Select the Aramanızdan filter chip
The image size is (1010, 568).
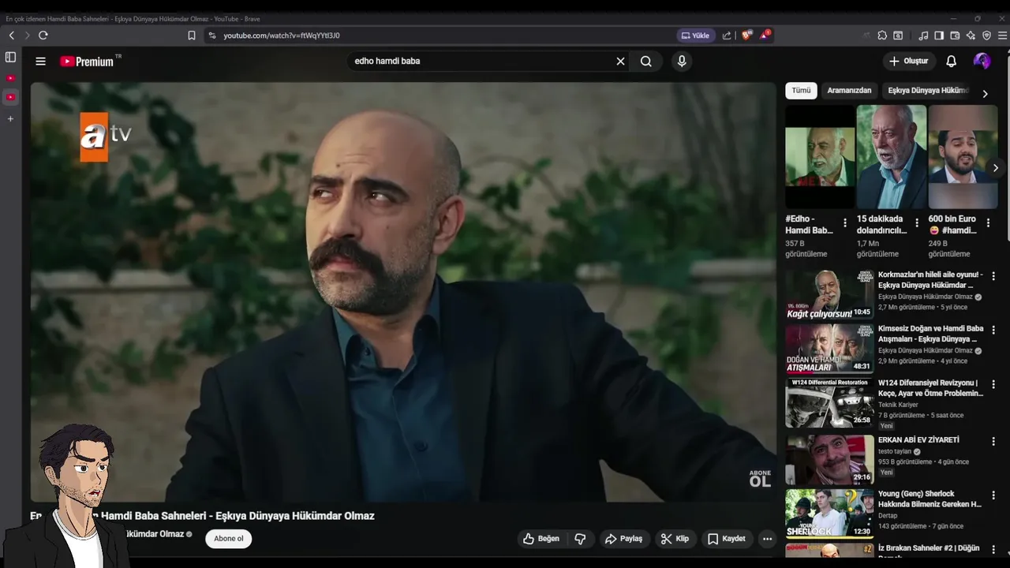849,90
